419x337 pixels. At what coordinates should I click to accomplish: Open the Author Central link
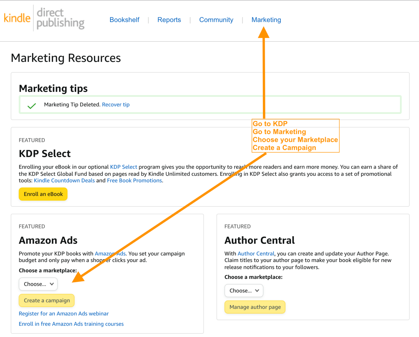pyautogui.click(x=256, y=254)
